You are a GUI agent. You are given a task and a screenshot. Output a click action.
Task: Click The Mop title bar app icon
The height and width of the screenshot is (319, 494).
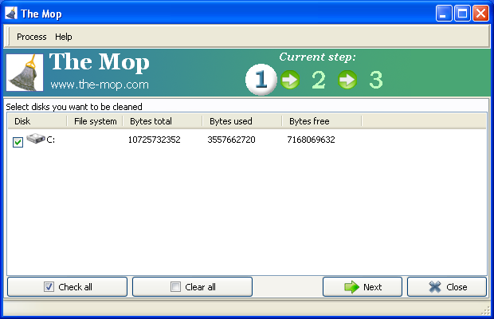(x=11, y=14)
